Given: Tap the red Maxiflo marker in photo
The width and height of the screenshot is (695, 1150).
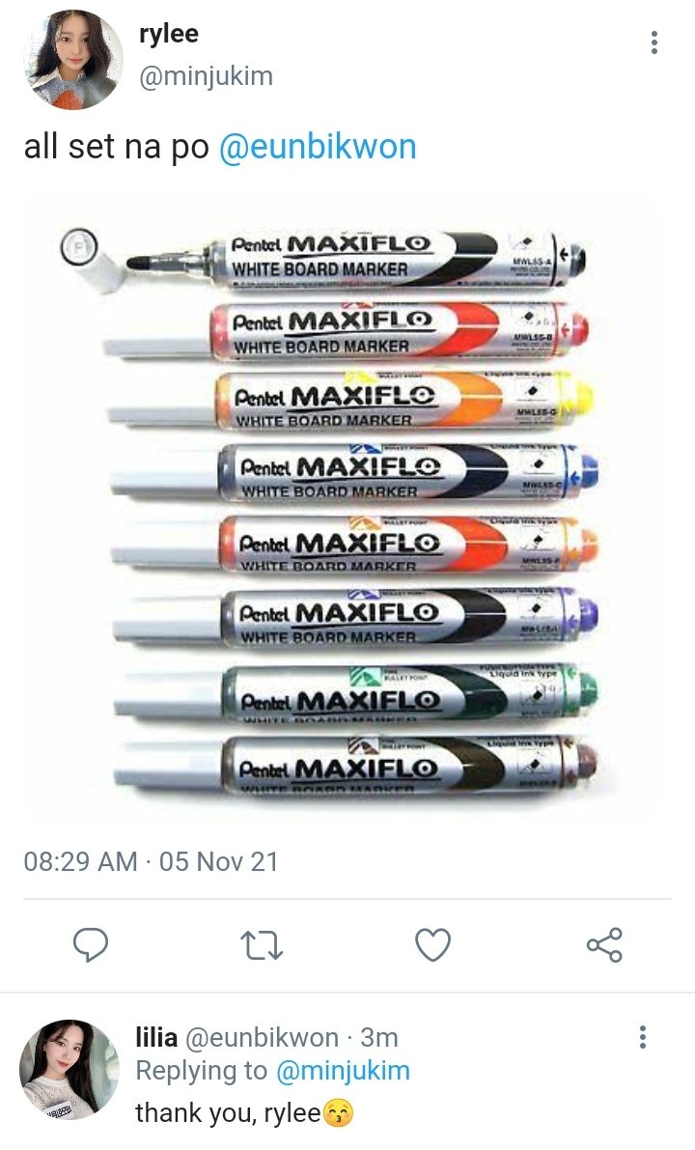Looking at the screenshot, I should pos(346,330).
